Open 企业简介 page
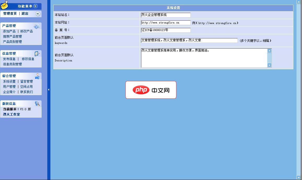This screenshot has height=180, width=302. 9,92
